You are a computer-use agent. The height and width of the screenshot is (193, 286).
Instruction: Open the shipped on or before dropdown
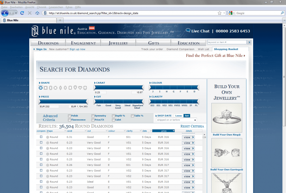tap(176, 120)
